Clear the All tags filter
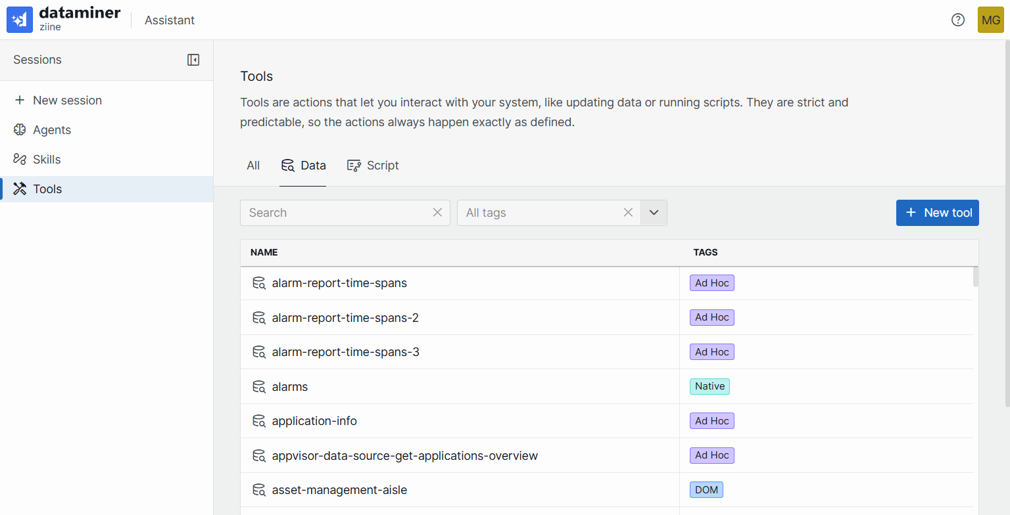The image size is (1010, 515). [x=628, y=212]
